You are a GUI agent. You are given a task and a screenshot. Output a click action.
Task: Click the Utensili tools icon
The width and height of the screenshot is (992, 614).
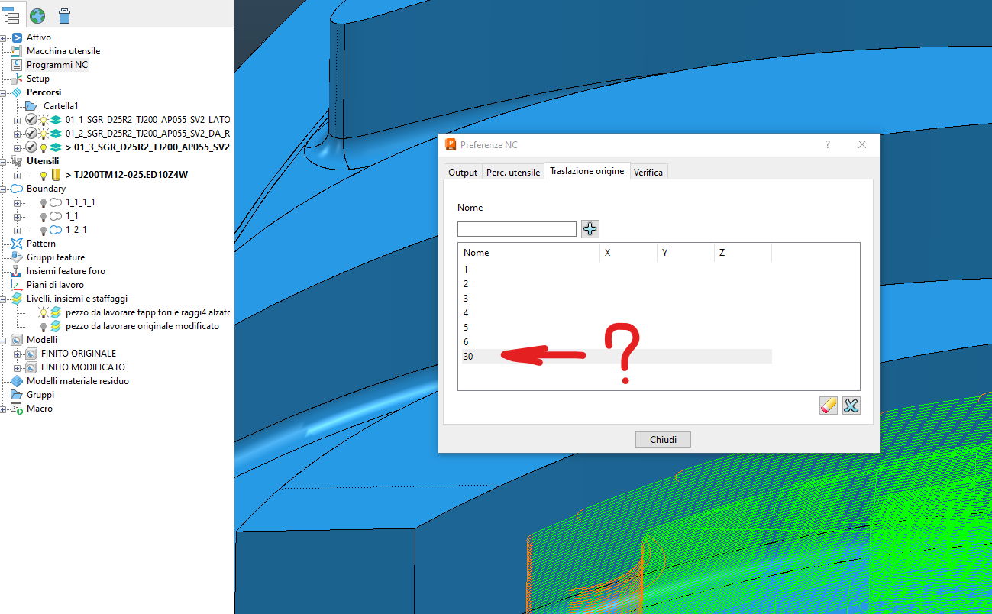coord(17,161)
